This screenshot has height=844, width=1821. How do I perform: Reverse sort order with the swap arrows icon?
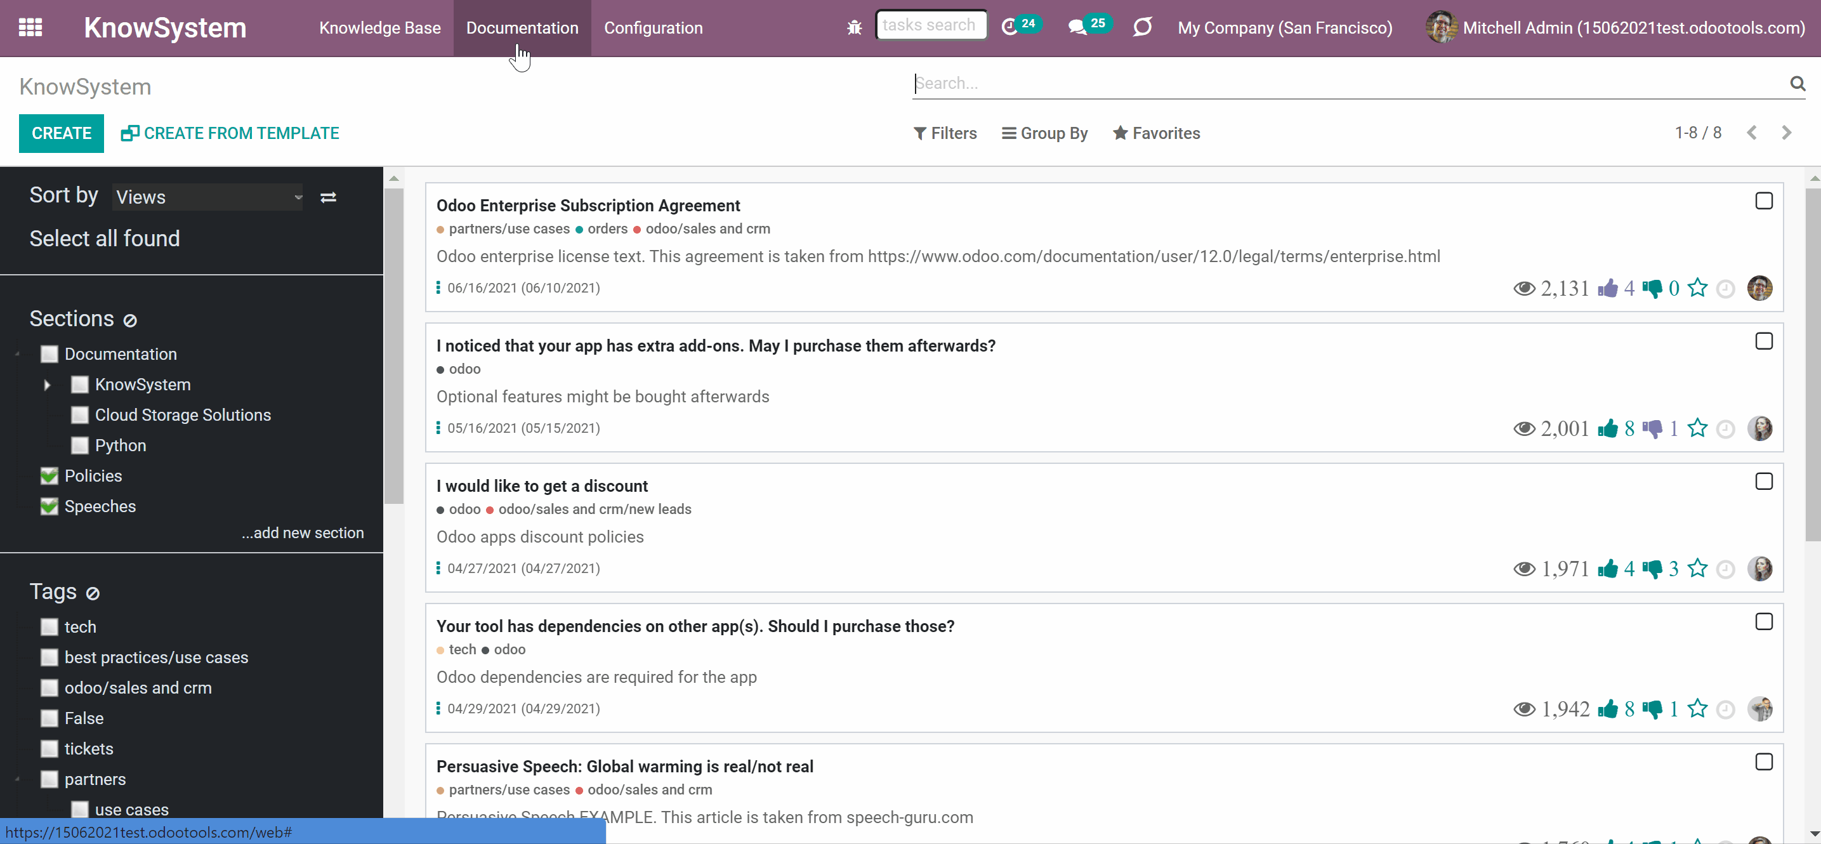pyautogui.click(x=328, y=197)
